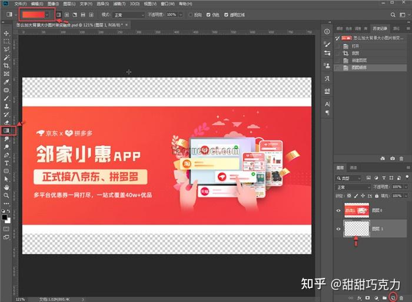Toggle the 反向 reverse checkbox
The height and width of the screenshot is (302, 412).
pyautogui.click(x=191, y=15)
